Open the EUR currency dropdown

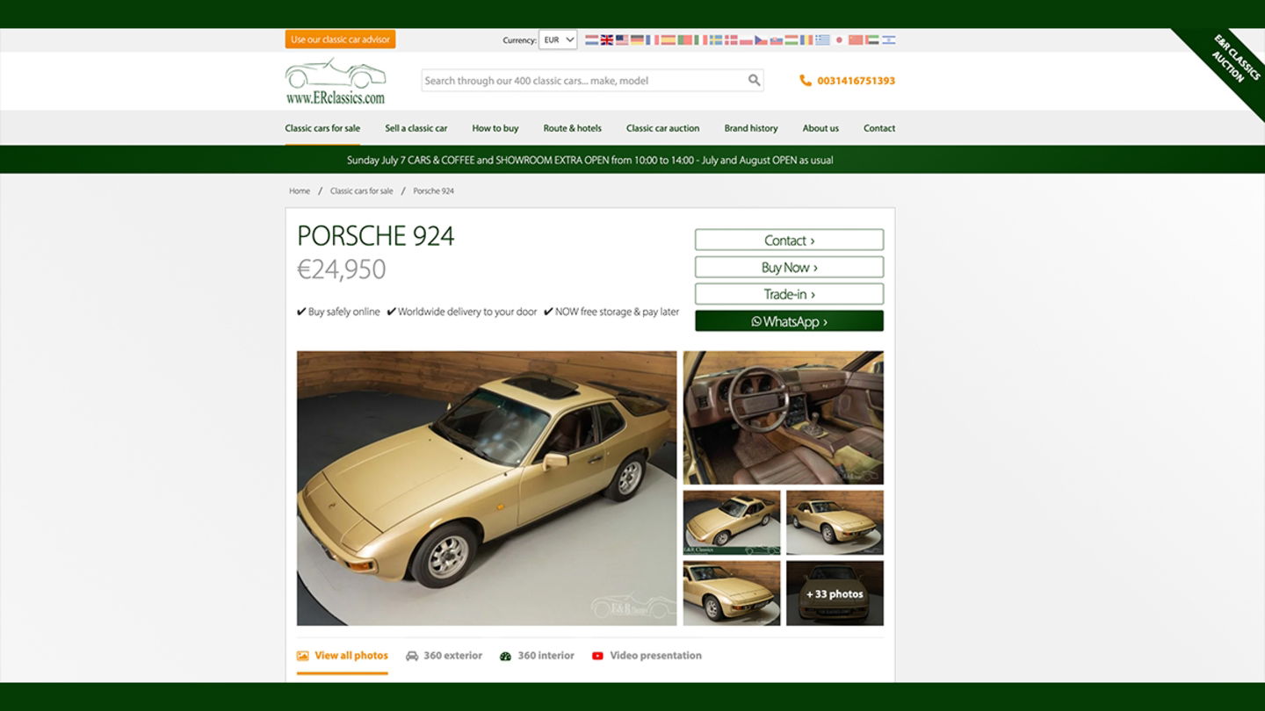[558, 39]
